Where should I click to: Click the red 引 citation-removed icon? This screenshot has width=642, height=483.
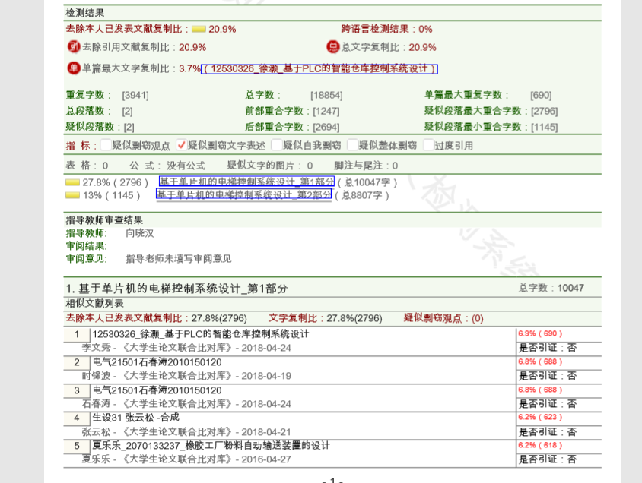pos(74,46)
